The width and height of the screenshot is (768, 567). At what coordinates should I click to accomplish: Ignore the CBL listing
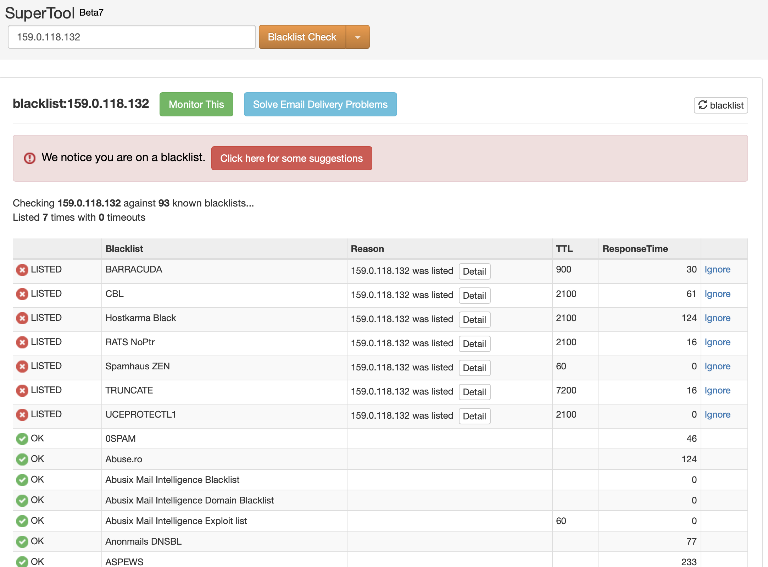click(717, 294)
